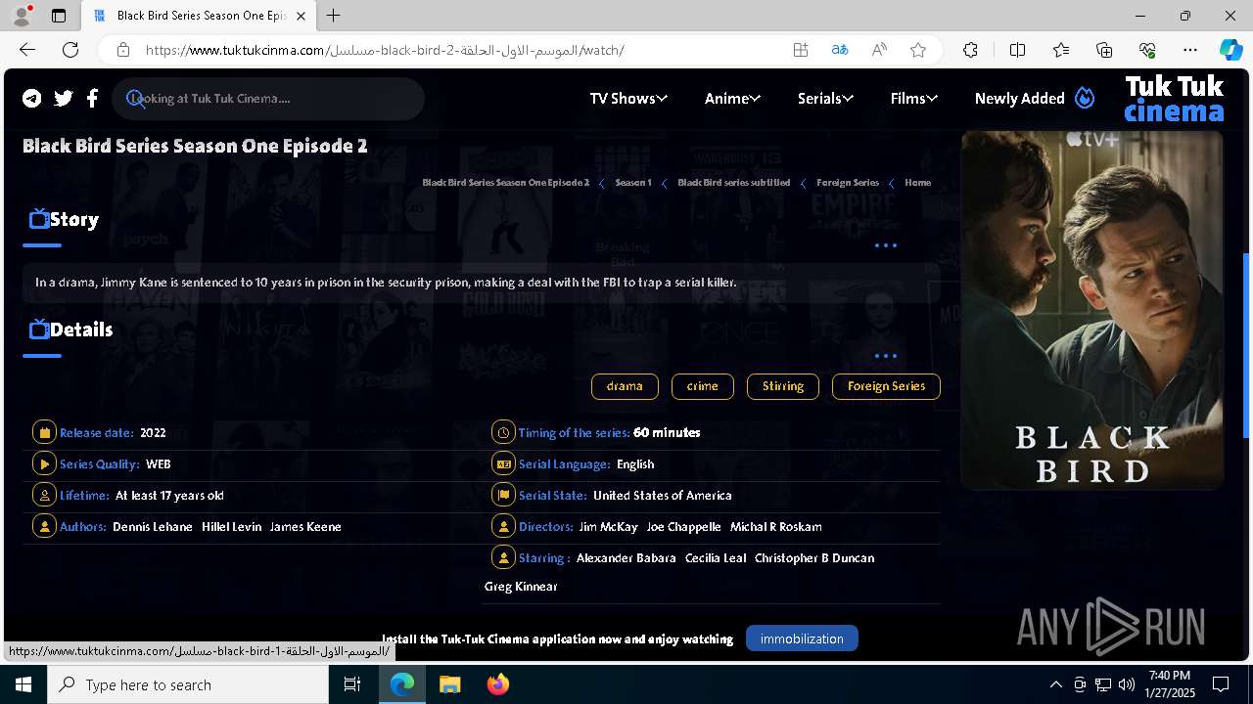This screenshot has width=1253, height=704.
Task: Go to Home breadcrumb link
Action: (x=917, y=183)
